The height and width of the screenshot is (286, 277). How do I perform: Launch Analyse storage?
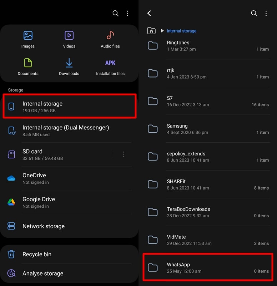click(x=43, y=273)
